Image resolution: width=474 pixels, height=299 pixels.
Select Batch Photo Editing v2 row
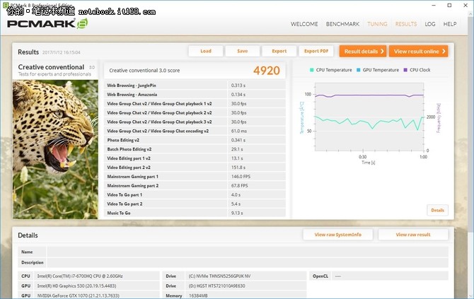pos(195,149)
